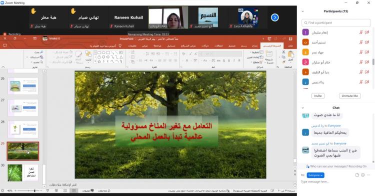
Task: Click the Invite button
Action: 318,96
